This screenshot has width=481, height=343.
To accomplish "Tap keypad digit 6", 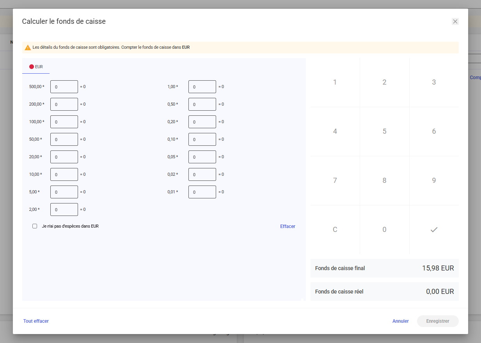I will click(x=434, y=131).
